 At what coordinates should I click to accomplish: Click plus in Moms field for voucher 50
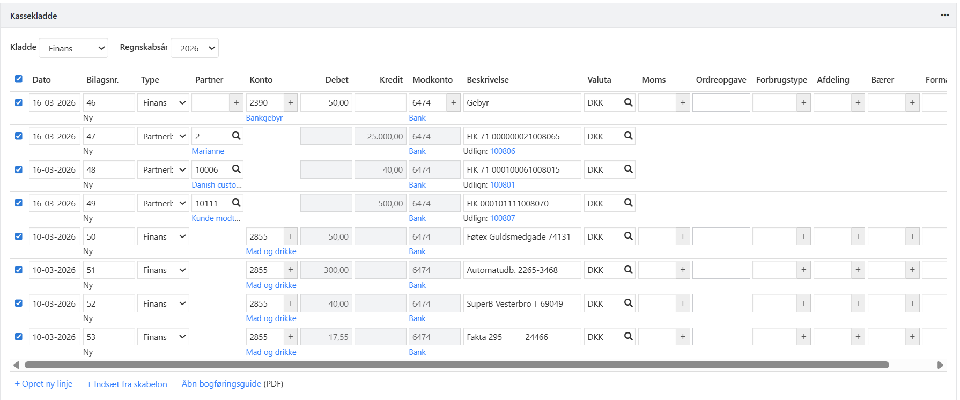[x=682, y=236]
